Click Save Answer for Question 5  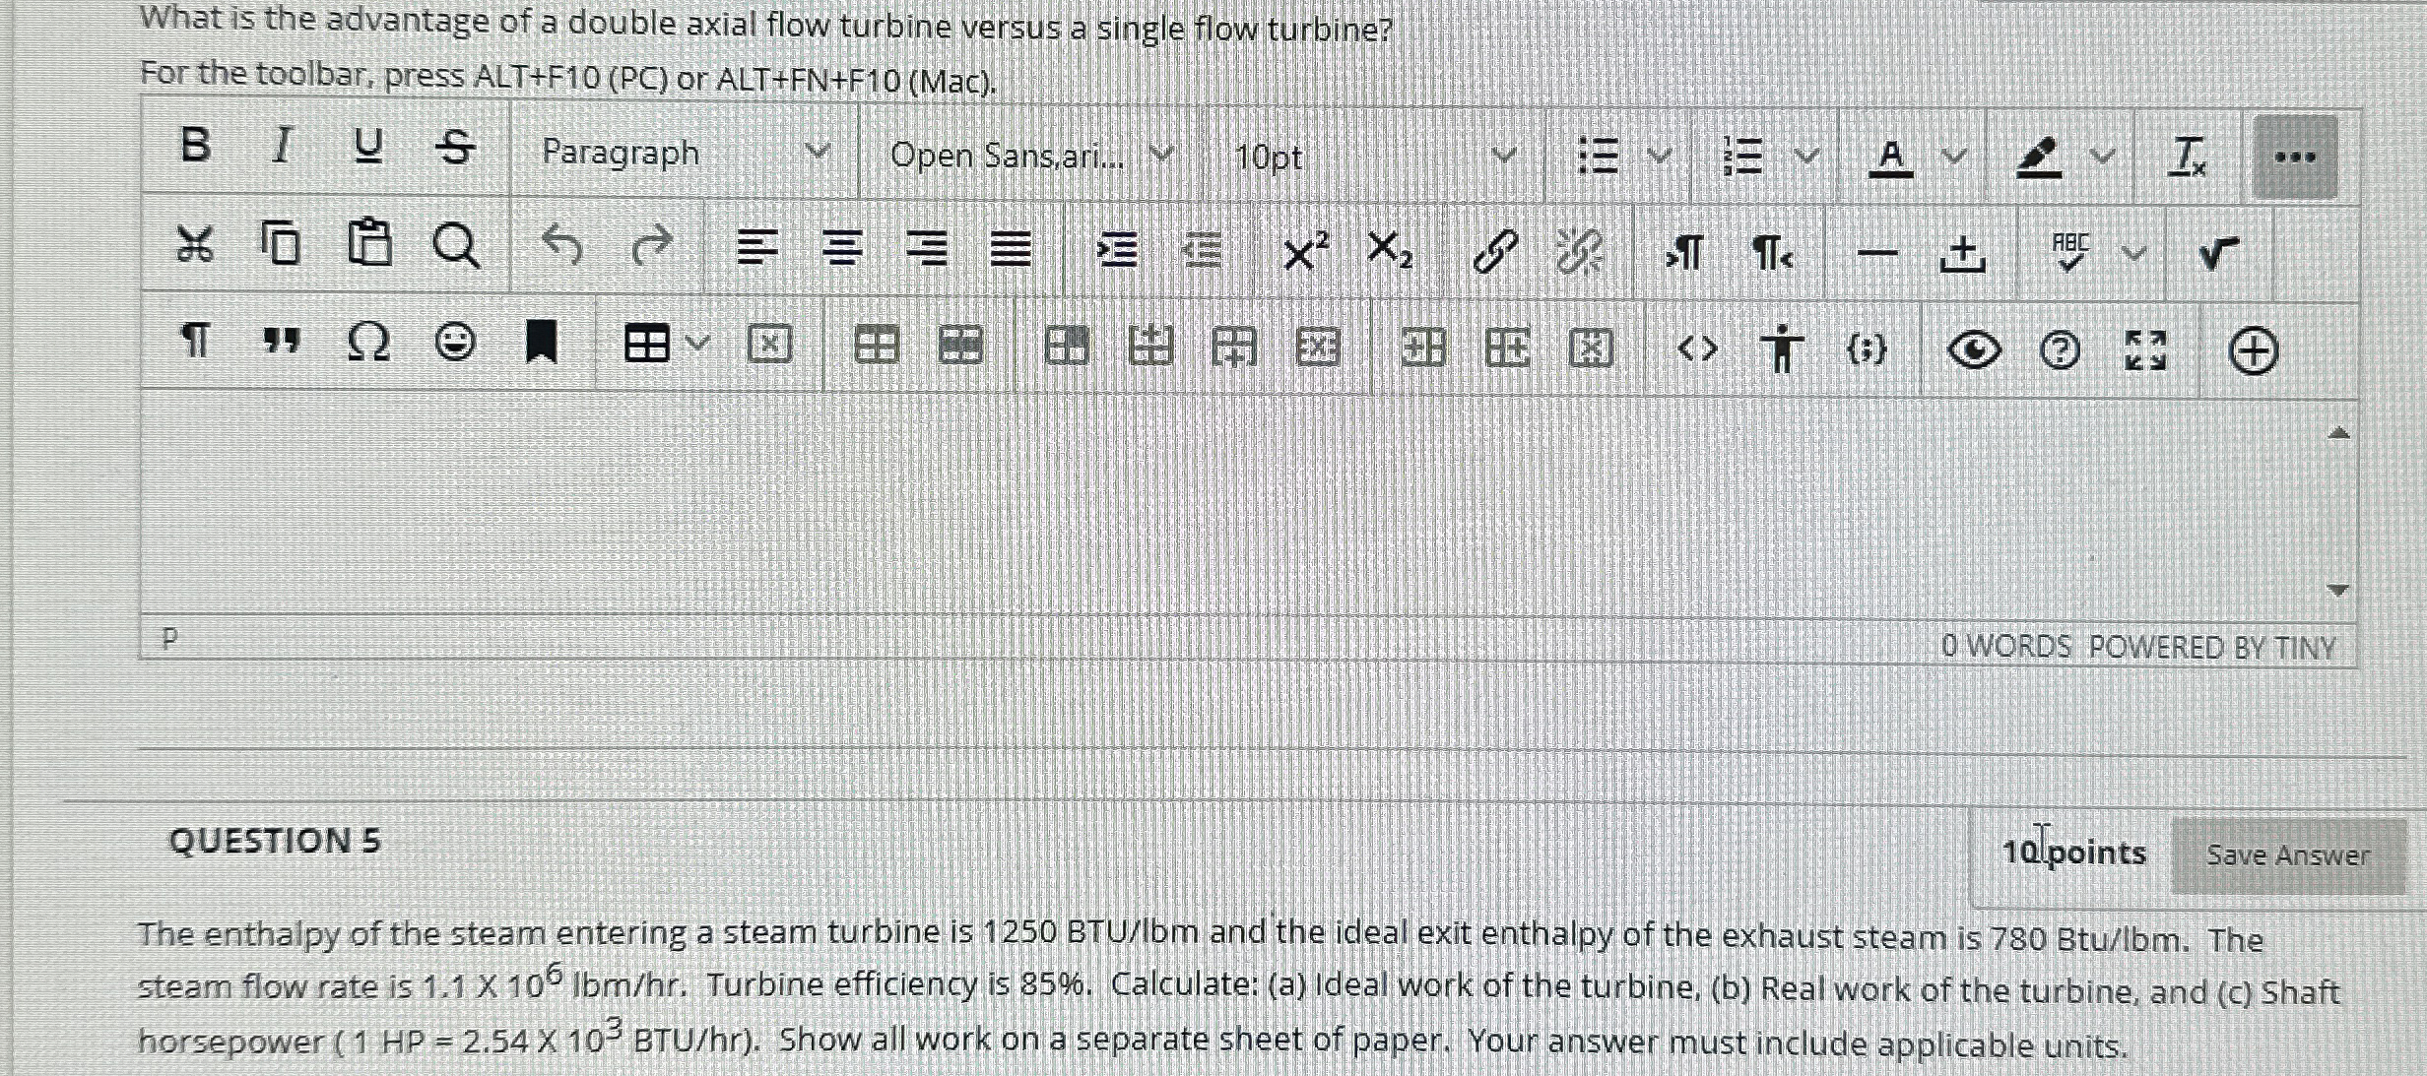pos(2287,854)
